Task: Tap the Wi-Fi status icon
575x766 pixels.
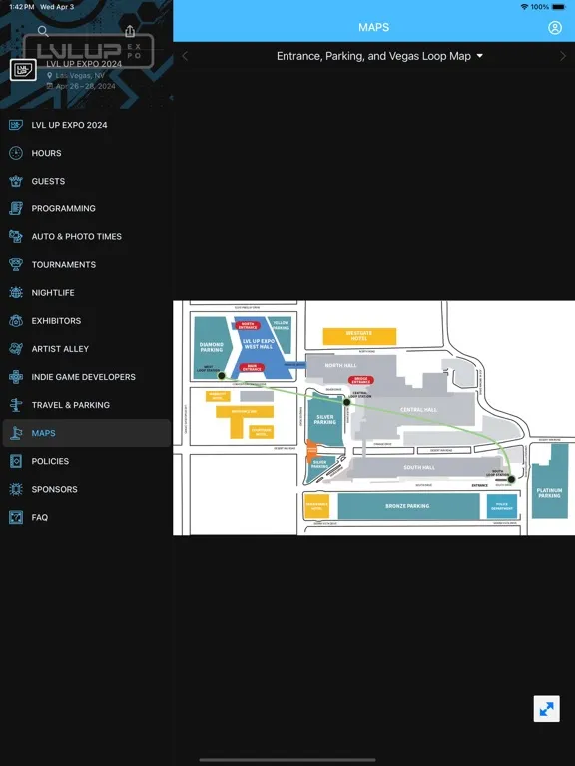Action: pos(524,7)
